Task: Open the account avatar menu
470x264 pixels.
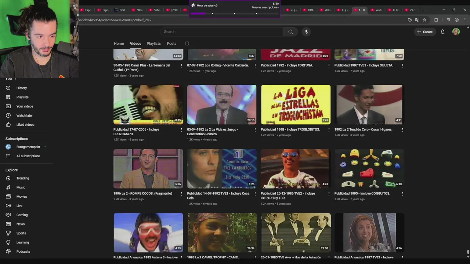Action: point(456,32)
